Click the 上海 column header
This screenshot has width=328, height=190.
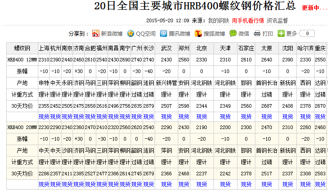(x=44, y=48)
